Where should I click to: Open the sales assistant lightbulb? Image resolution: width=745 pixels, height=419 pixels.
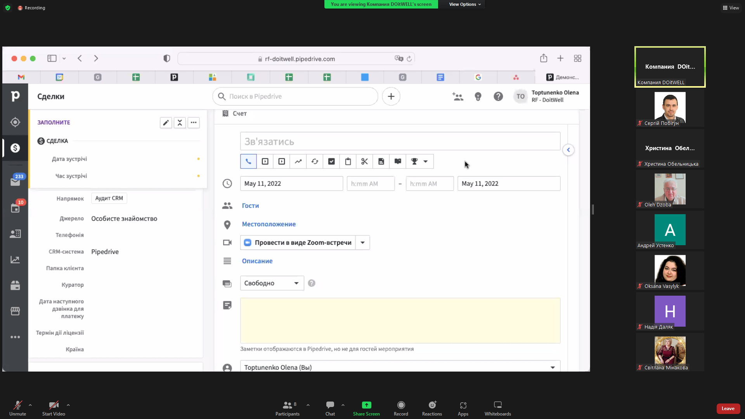click(478, 96)
